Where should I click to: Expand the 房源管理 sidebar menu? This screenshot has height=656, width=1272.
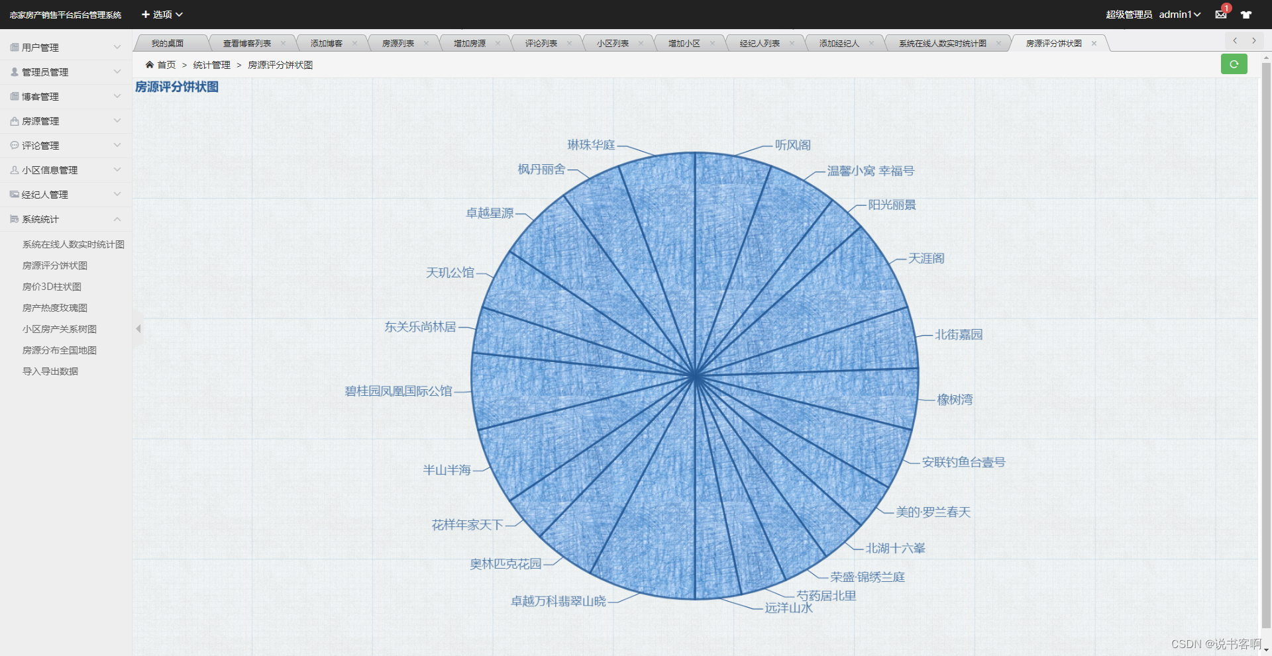coord(66,121)
